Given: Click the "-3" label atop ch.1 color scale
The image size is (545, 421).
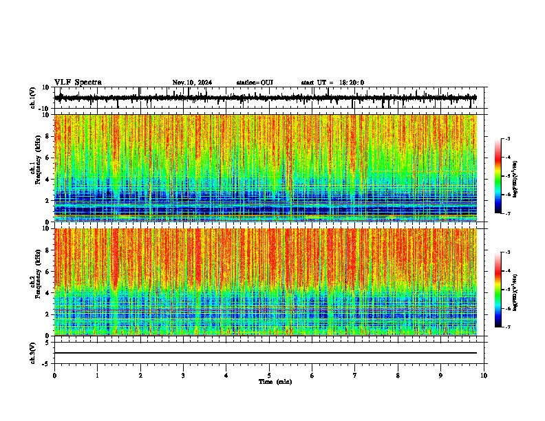Looking at the screenshot, I should (507, 138).
